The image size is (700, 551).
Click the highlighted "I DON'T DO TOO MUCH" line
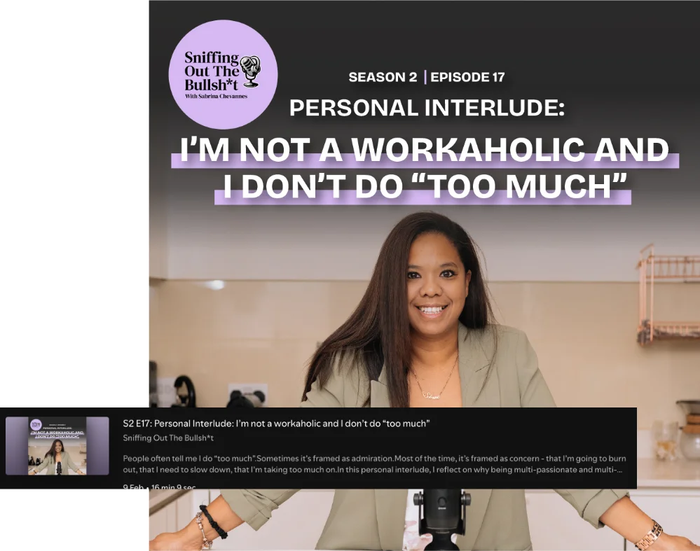pyautogui.click(x=423, y=186)
